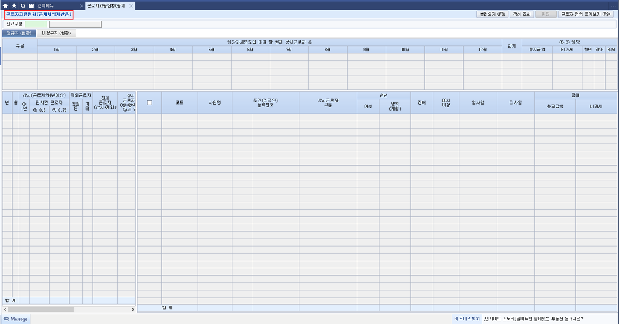Screen dimensions: 619x324
Task: Open the search magnifier icon
Action: point(22,6)
